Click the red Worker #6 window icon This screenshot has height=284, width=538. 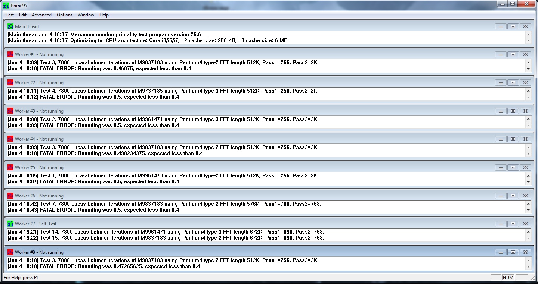click(x=10, y=196)
